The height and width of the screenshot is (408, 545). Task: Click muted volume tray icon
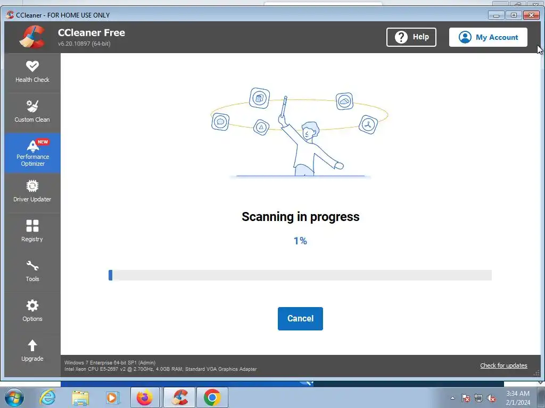(x=491, y=398)
